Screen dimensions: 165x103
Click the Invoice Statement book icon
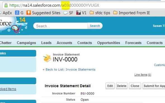[x=47, y=58]
